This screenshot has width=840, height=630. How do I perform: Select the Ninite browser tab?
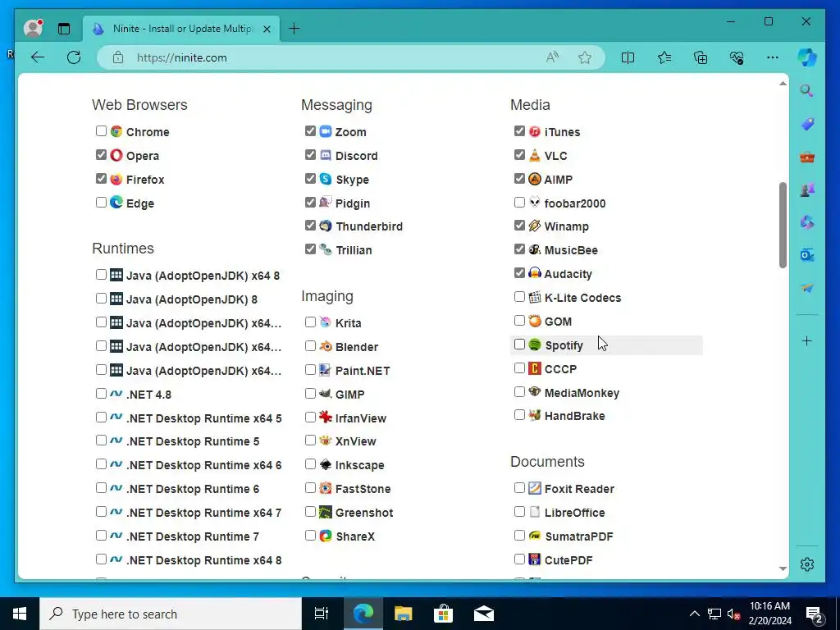181,29
